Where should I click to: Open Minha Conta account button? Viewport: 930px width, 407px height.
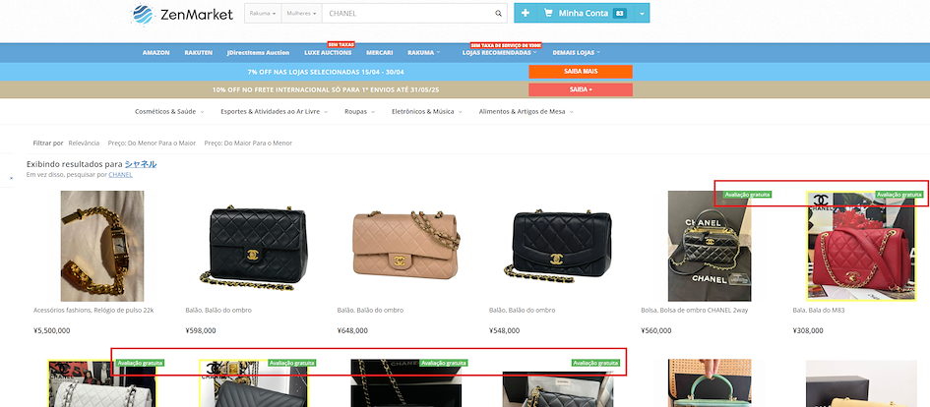pyautogui.click(x=585, y=13)
